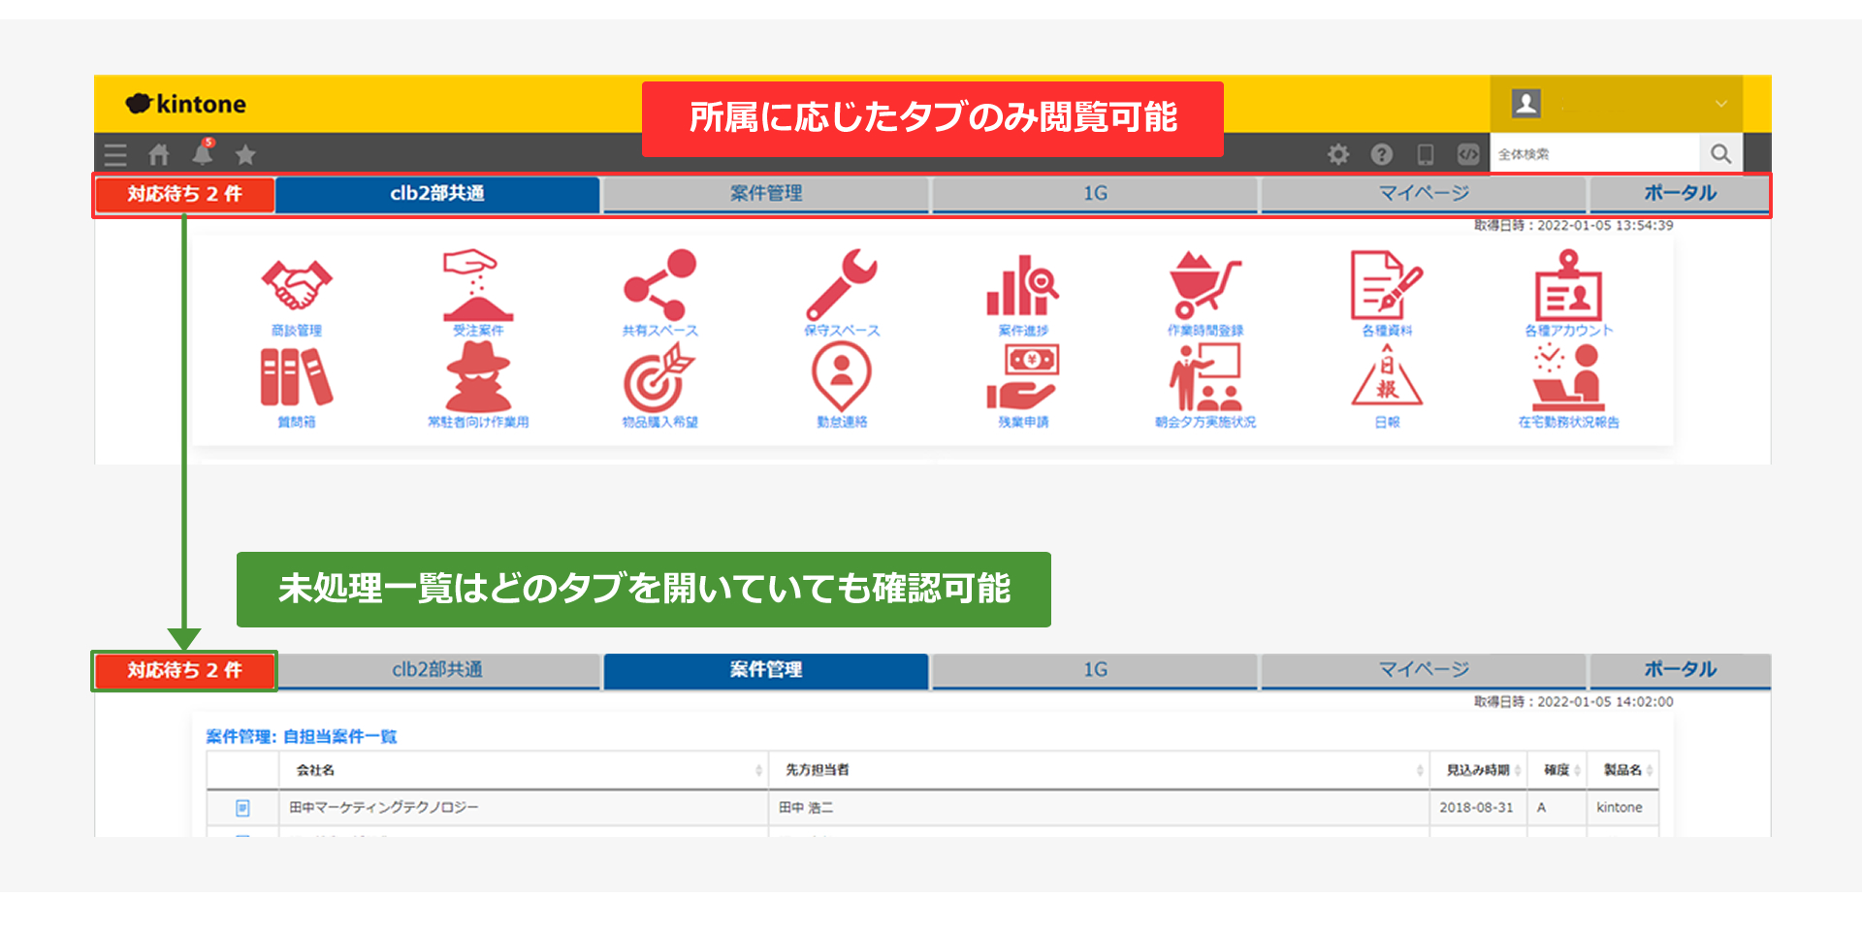Sort by the 確度 column arrows
Viewport: 1862px width, 931px height.
pyautogui.click(x=1578, y=770)
